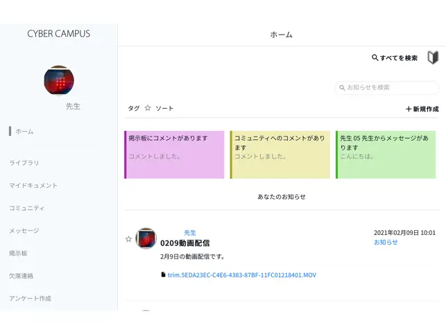Screen dimensions: 446x334
Task: Click the plus icon of 新規作成
Action: [409, 109]
